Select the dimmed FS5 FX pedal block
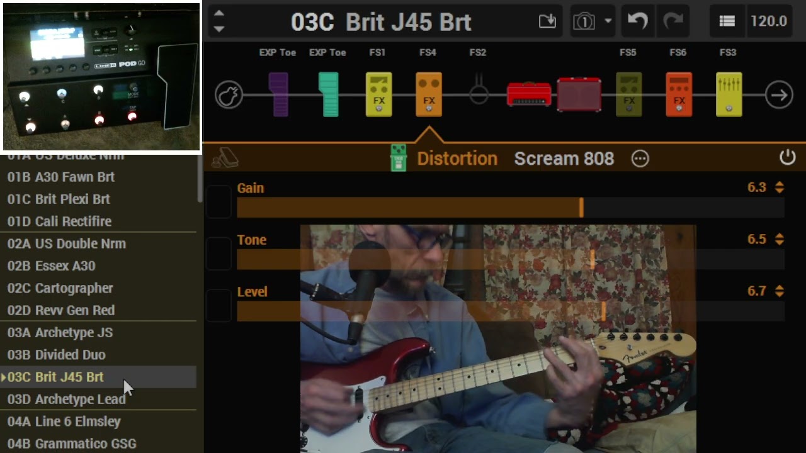Image resolution: width=806 pixels, height=453 pixels. [x=629, y=95]
